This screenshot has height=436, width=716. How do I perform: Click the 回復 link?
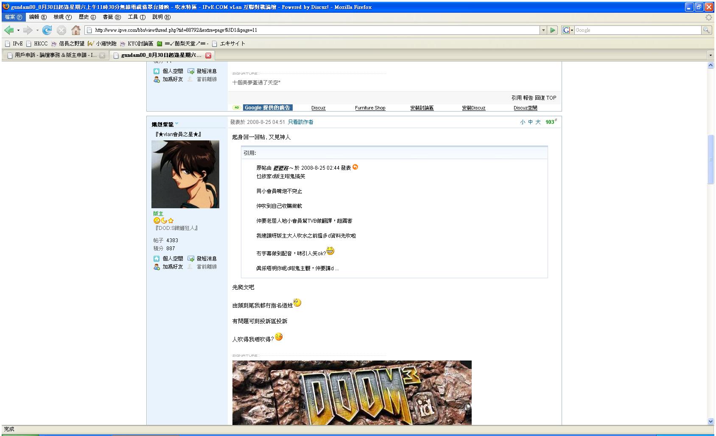click(x=540, y=98)
